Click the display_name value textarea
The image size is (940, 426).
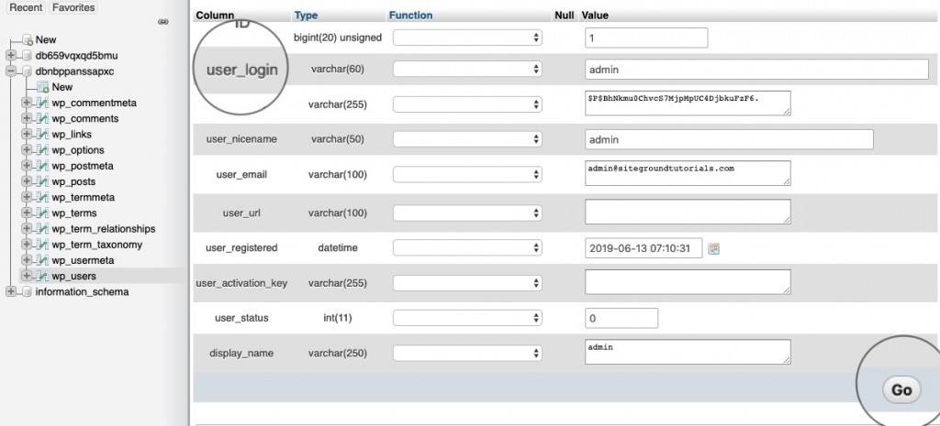tap(688, 352)
